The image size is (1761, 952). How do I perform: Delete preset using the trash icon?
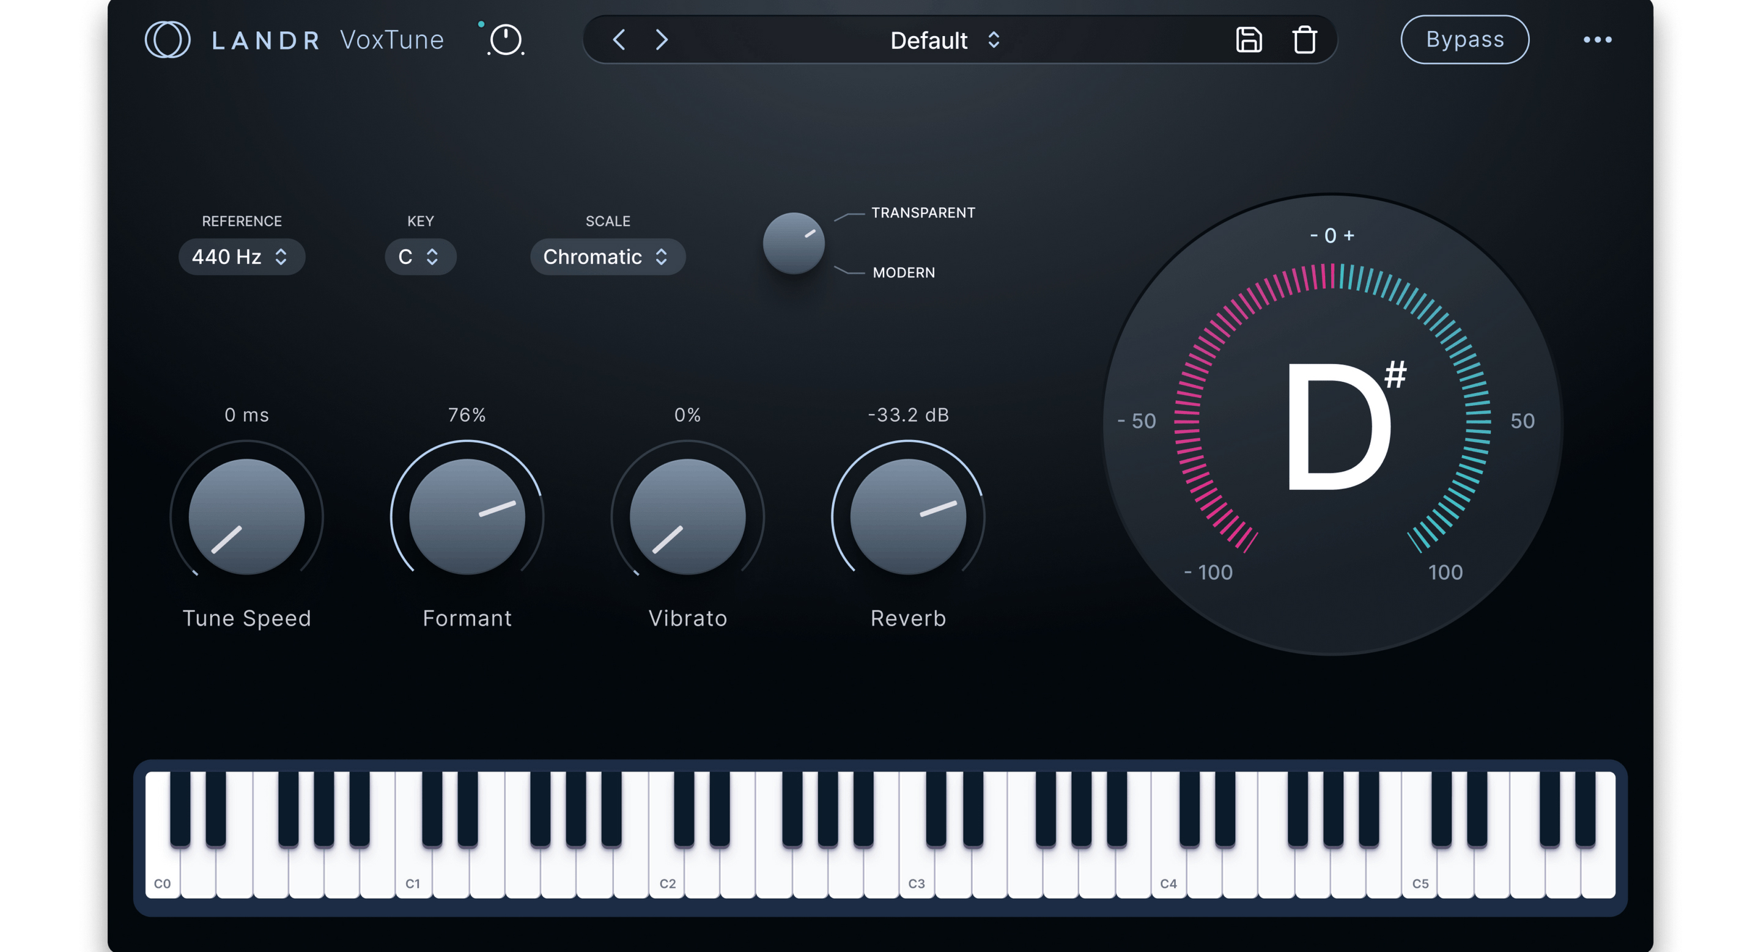[1304, 40]
